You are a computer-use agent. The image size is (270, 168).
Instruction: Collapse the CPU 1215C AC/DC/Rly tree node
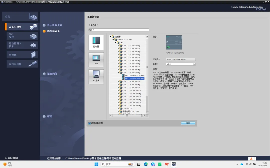tap(118, 72)
